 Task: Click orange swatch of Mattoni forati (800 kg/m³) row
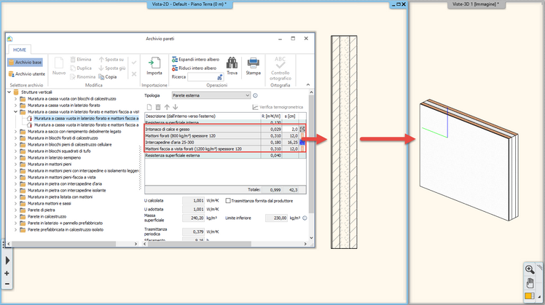302,136
